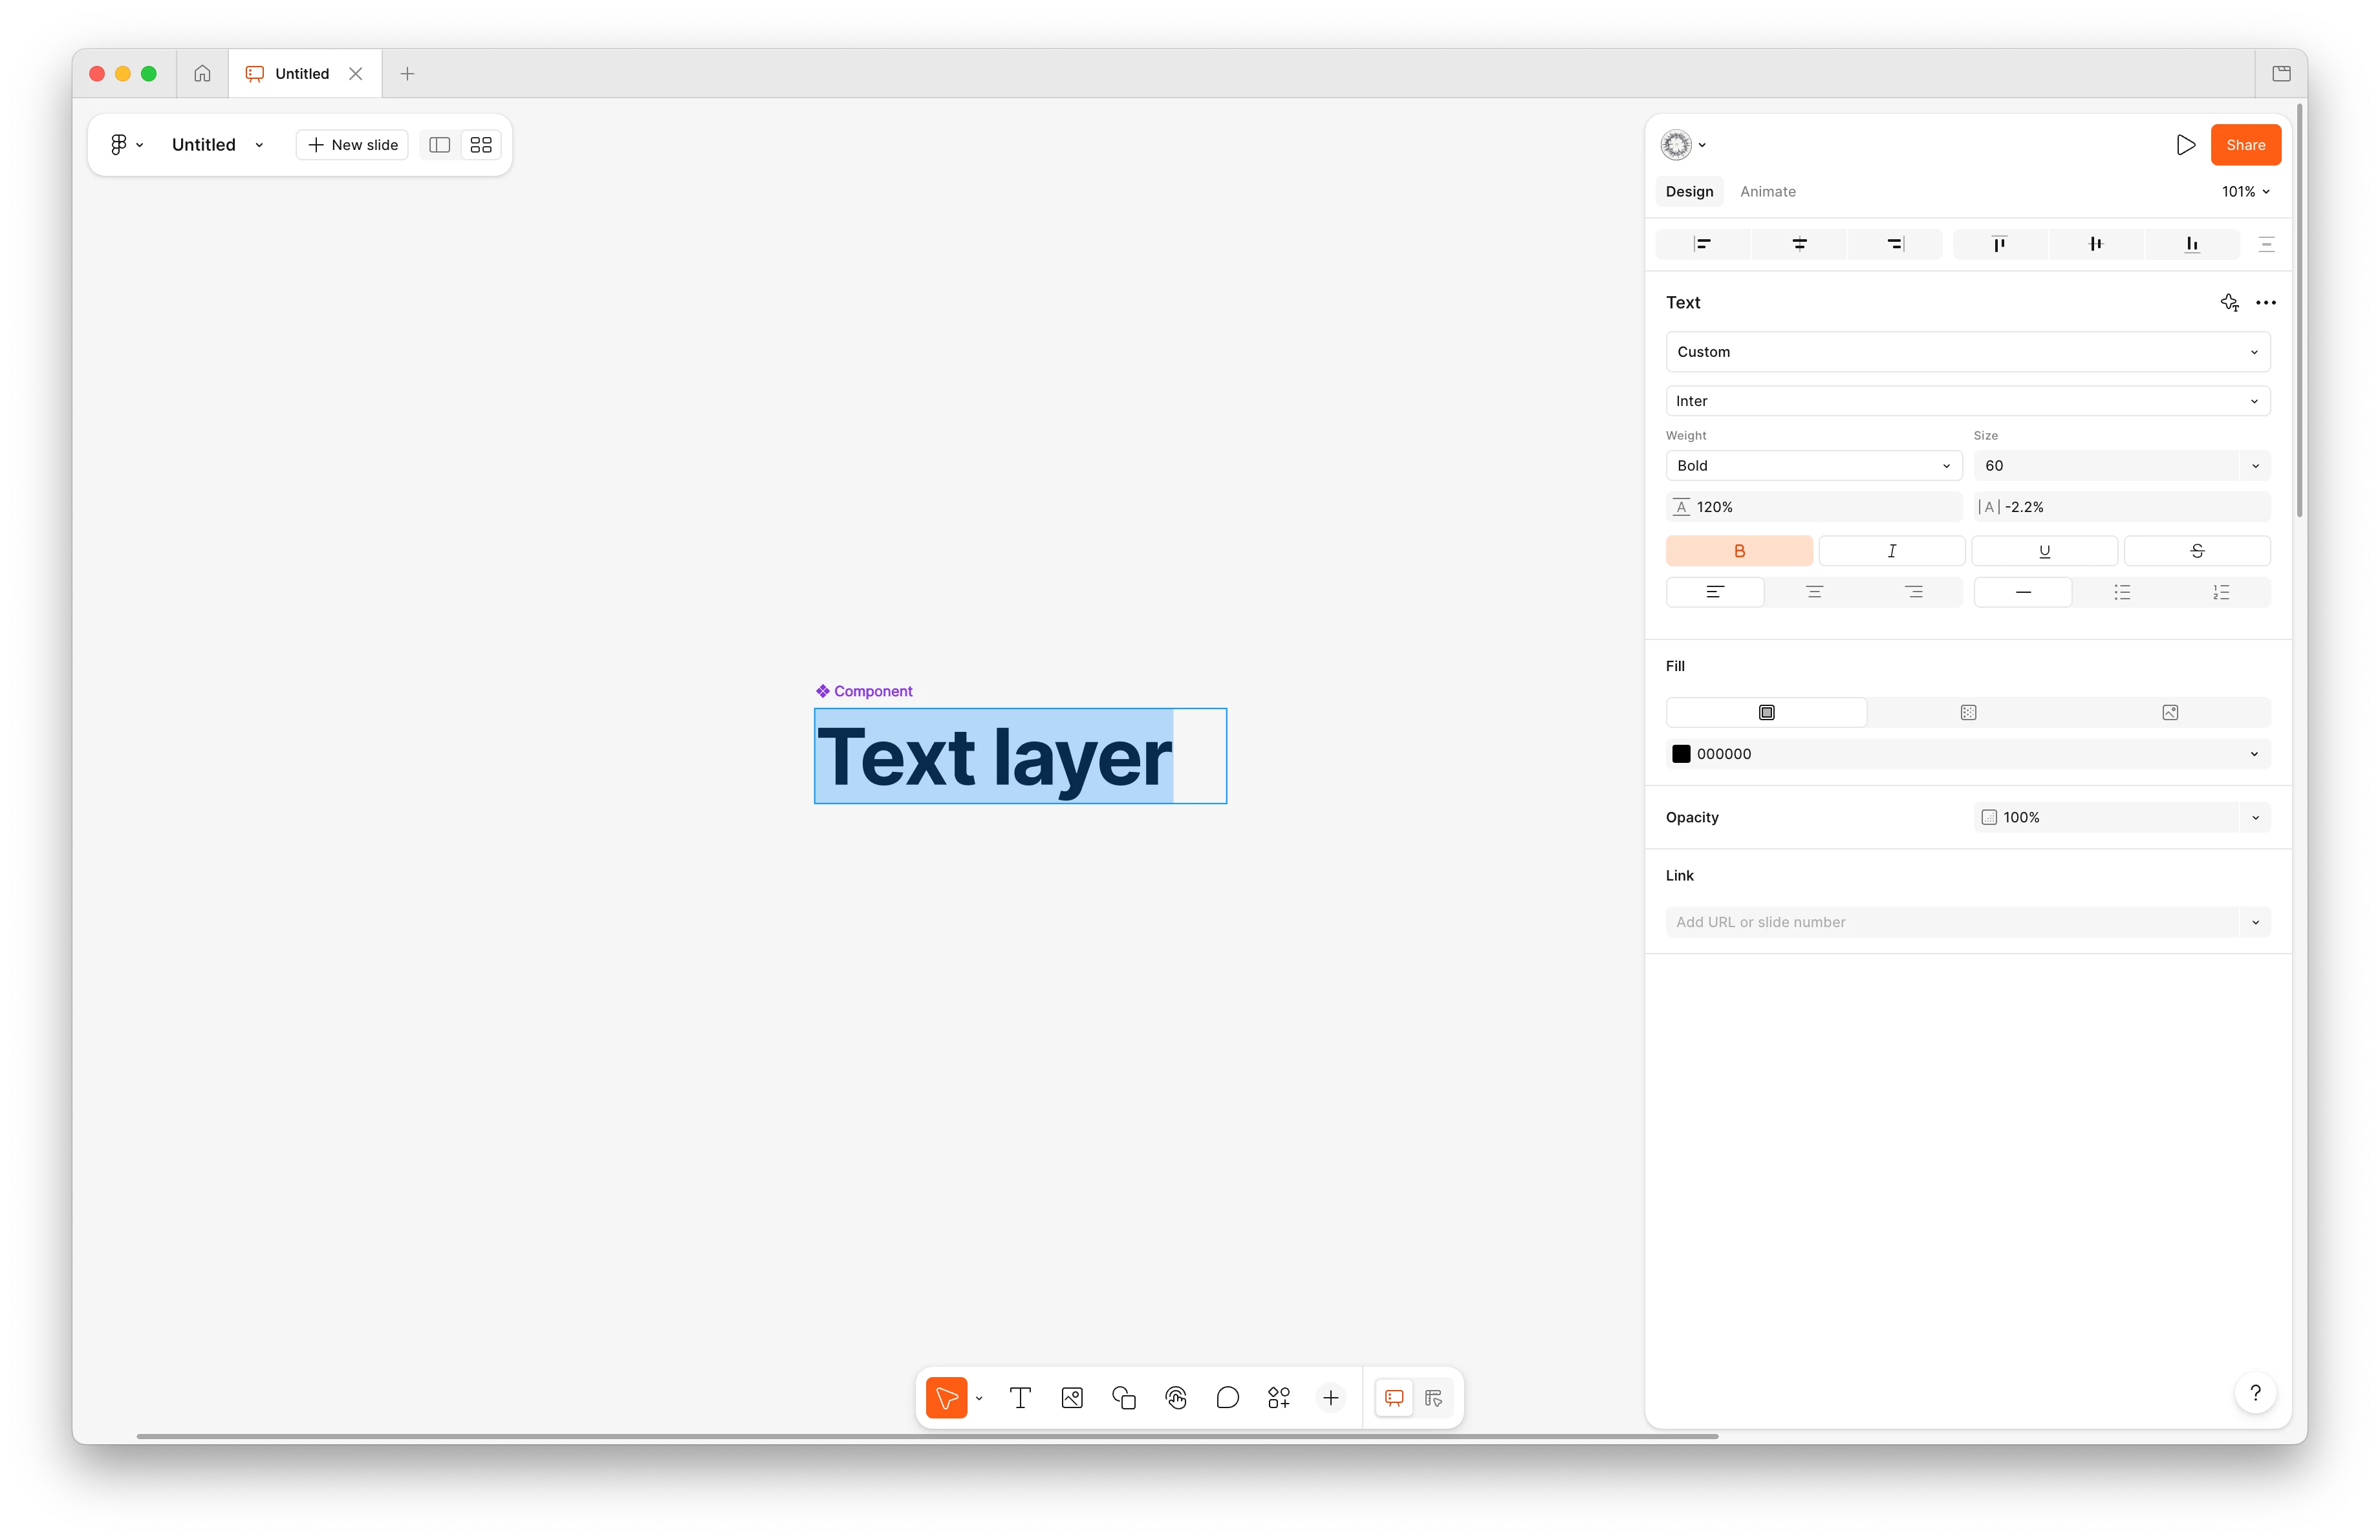Click the play presentation icon

(x=2185, y=145)
